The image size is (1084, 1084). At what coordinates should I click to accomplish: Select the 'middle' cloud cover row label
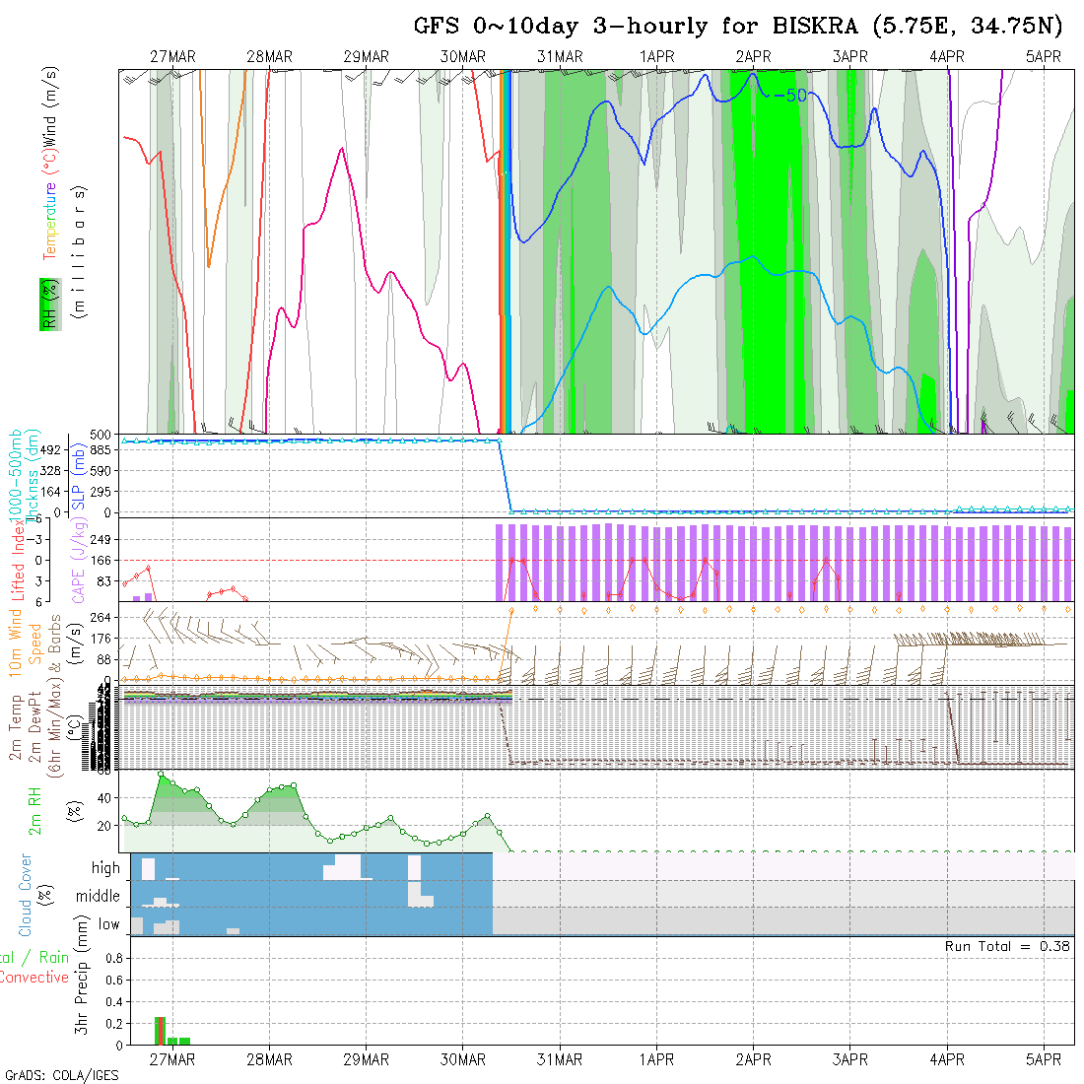tap(98, 897)
